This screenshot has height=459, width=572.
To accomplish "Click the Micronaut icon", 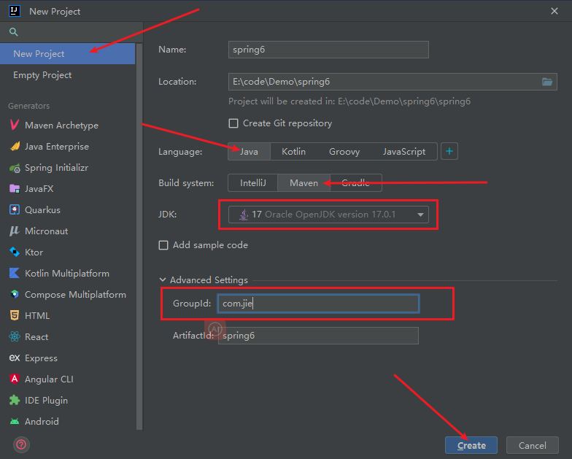I will click(15, 231).
